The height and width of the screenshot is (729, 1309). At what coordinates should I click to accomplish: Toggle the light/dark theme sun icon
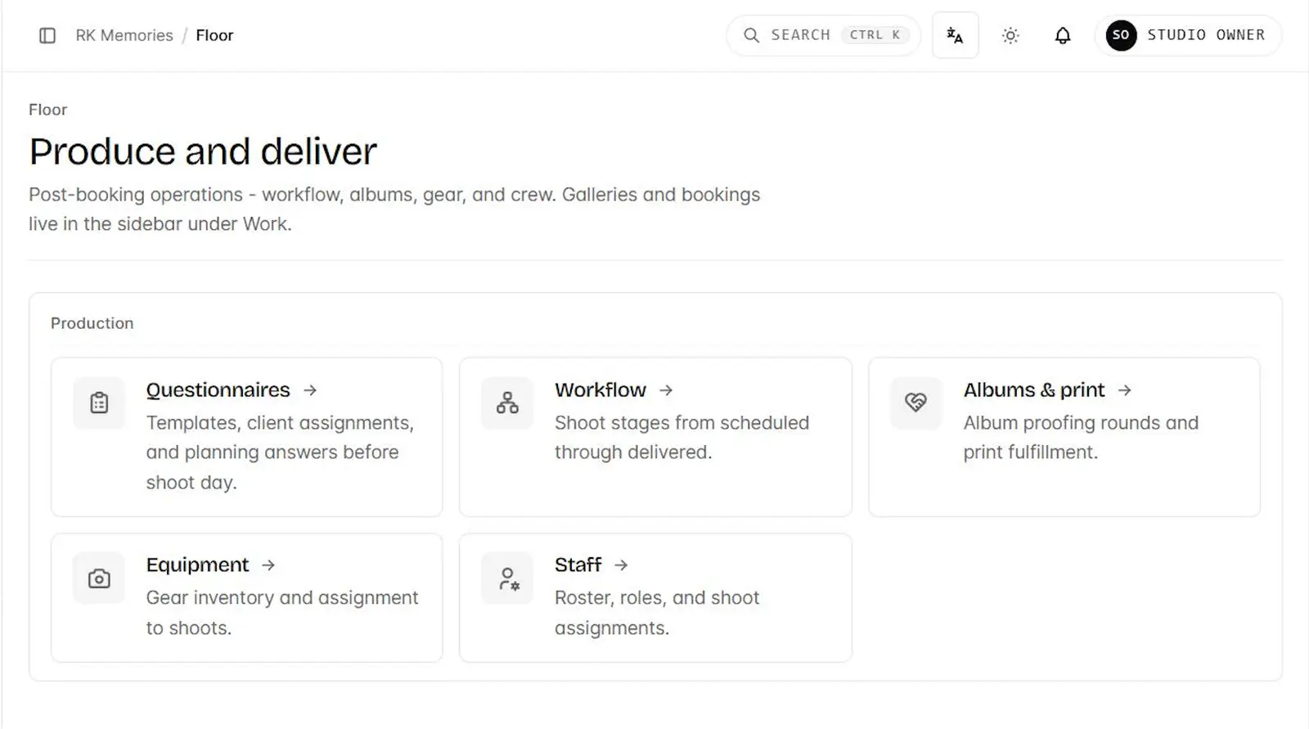tap(1010, 35)
